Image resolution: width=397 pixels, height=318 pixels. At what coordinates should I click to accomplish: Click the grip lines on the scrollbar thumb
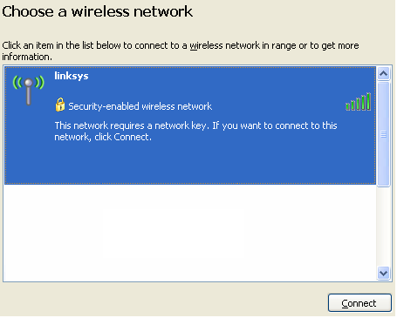383,134
